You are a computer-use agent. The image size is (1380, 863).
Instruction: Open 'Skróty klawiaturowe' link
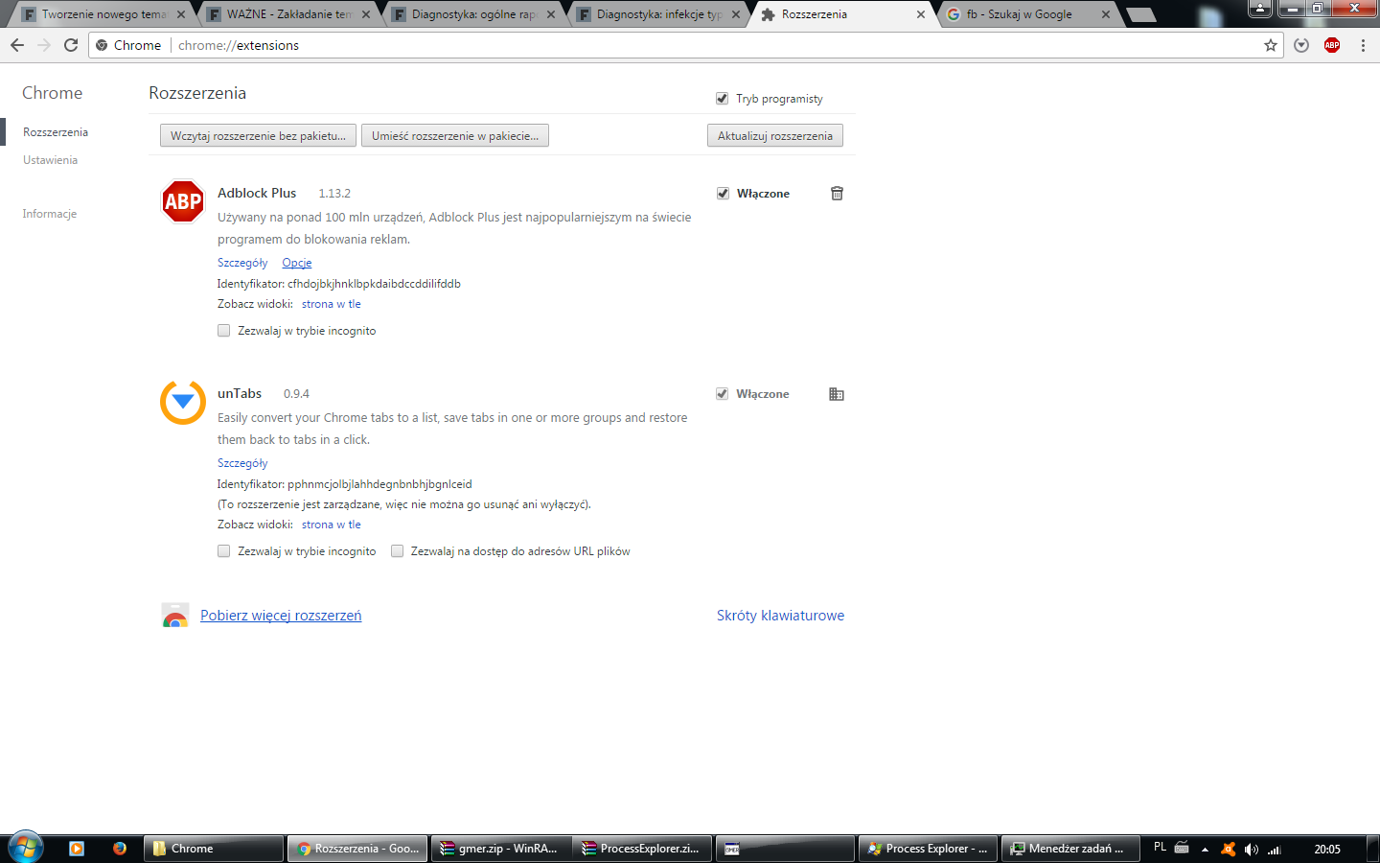780,616
